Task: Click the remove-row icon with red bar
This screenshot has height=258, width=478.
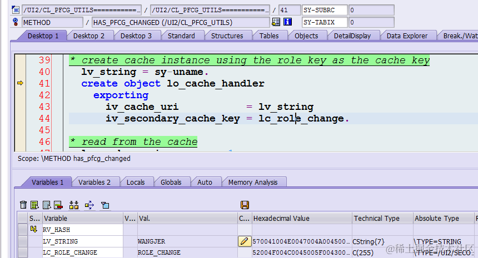Action: [x=58, y=205]
